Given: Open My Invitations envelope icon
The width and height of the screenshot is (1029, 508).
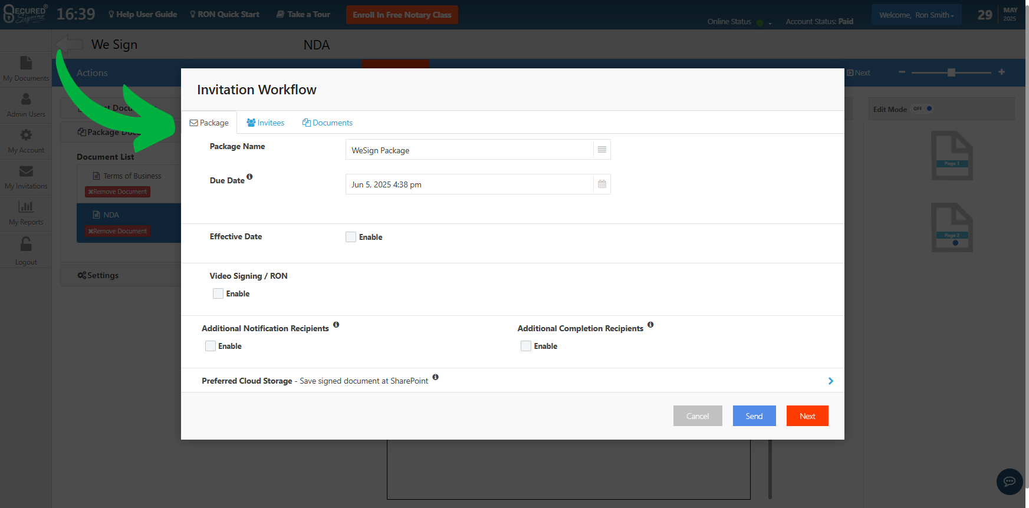Looking at the screenshot, I should pos(26,171).
